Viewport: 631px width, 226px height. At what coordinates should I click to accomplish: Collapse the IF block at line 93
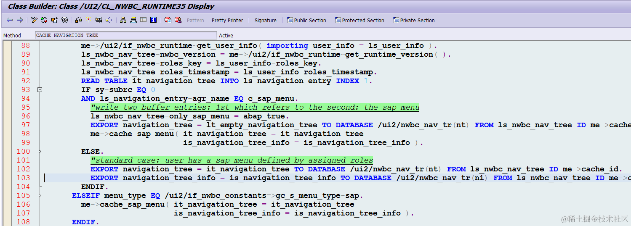coord(40,89)
